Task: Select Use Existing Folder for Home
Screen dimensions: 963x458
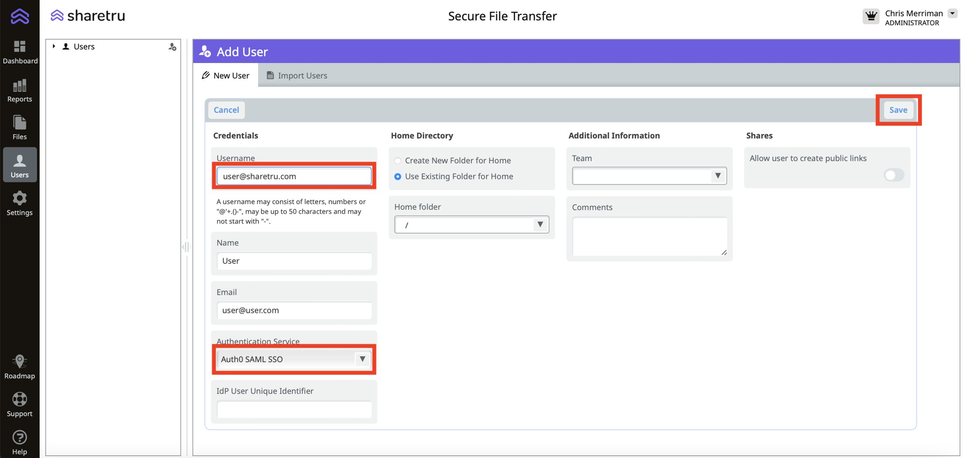Action: pos(398,176)
